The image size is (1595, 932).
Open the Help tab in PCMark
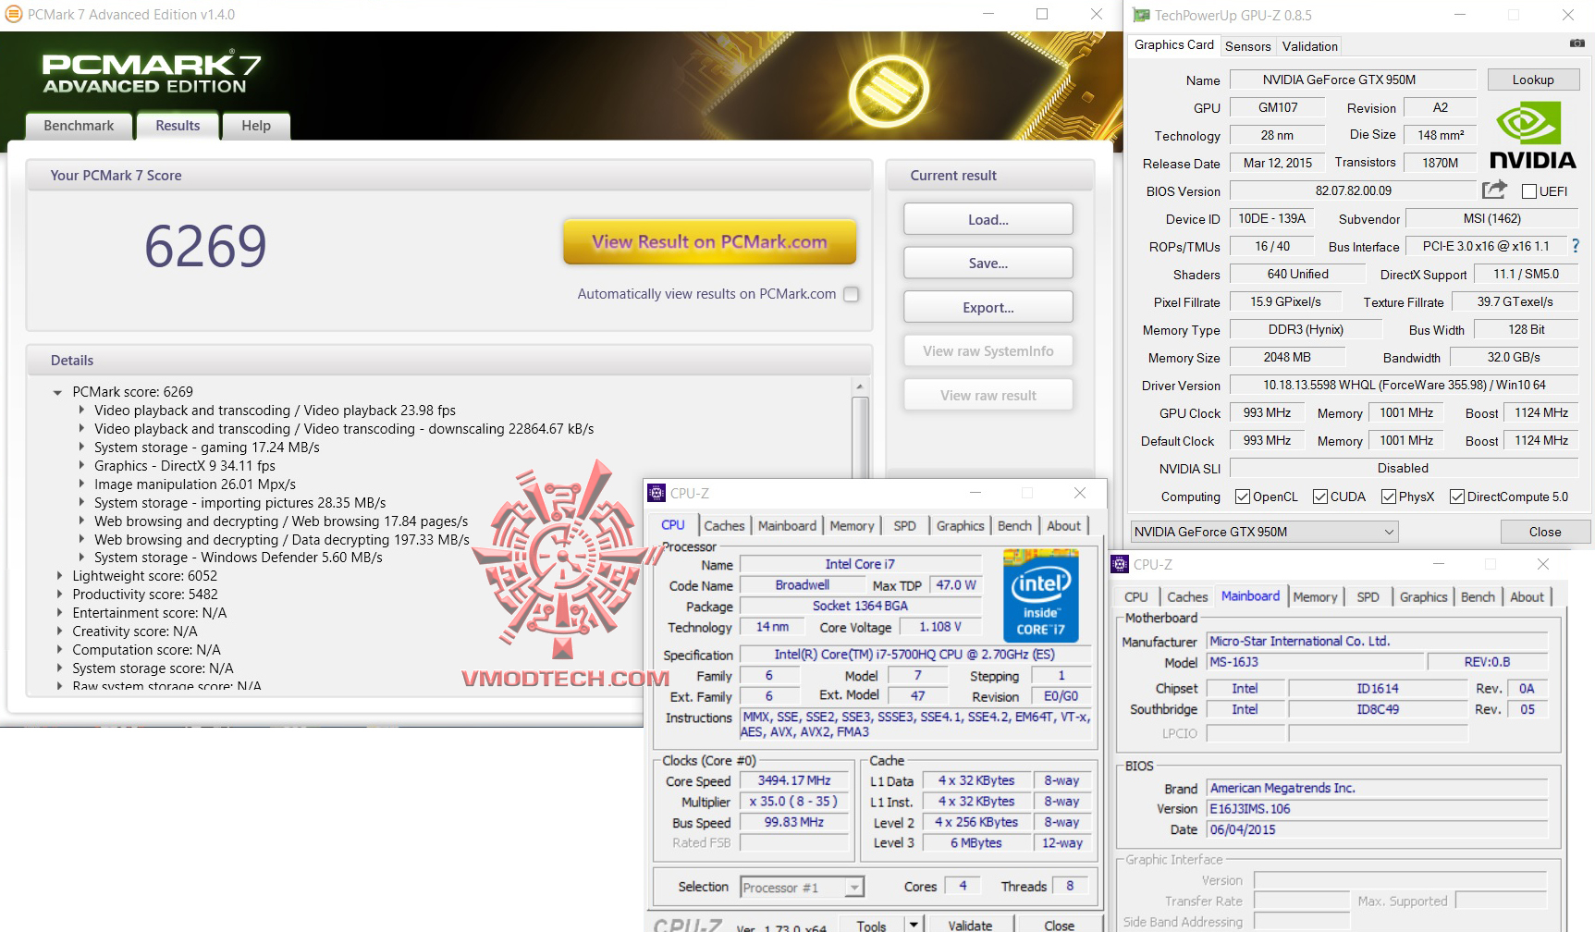(x=256, y=126)
